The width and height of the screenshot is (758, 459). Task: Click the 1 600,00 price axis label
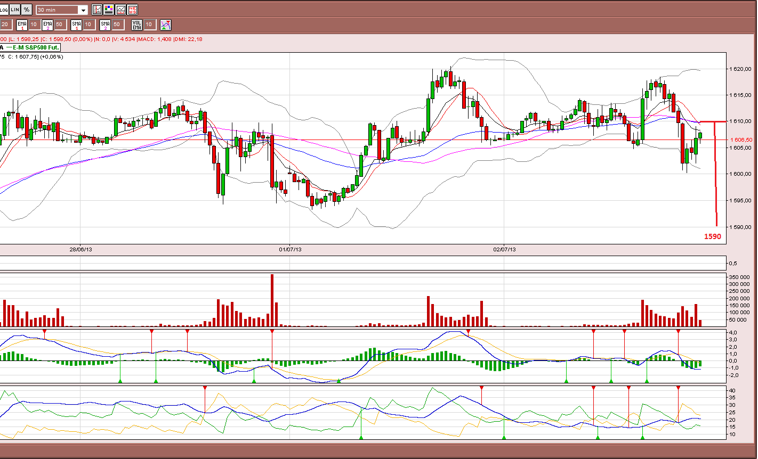pyautogui.click(x=740, y=174)
